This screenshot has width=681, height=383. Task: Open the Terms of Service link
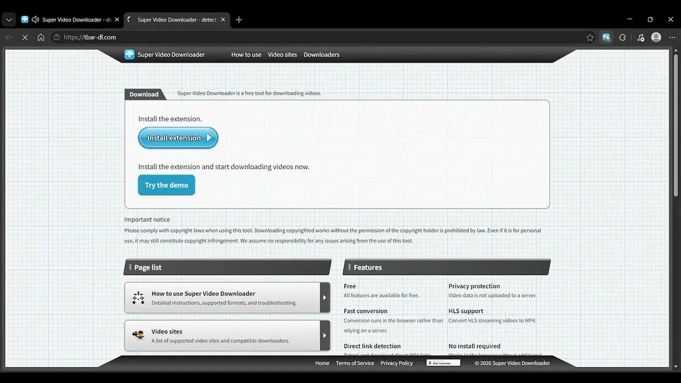(x=355, y=363)
